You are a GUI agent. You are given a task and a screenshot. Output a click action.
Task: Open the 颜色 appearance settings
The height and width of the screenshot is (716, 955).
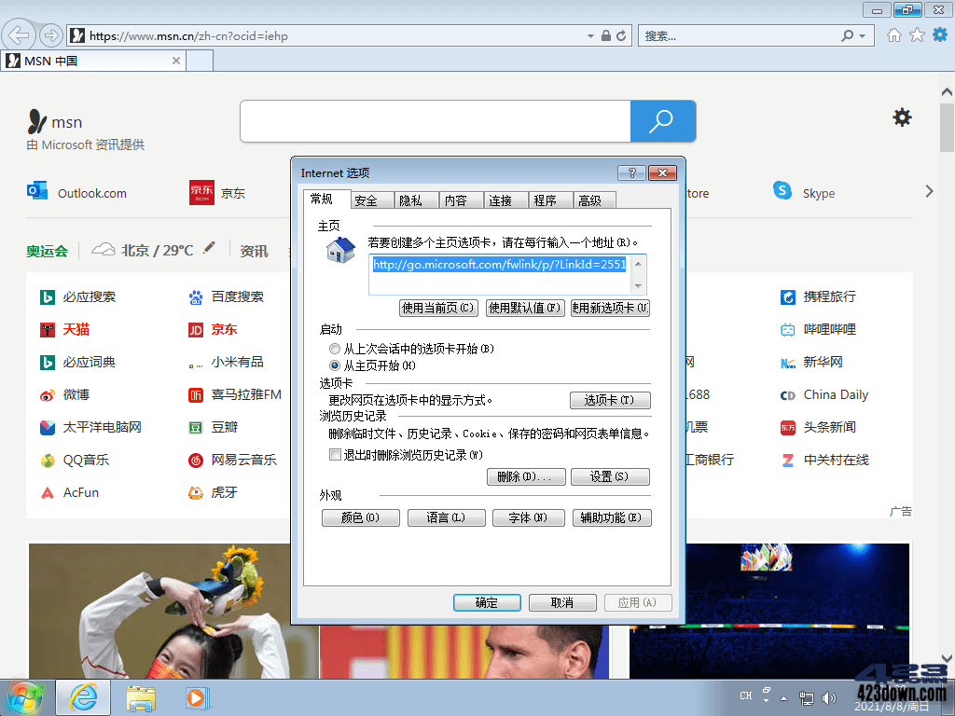click(360, 517)
